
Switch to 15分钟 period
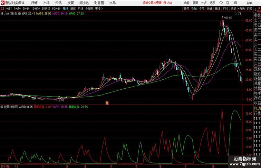pos(36,9)
